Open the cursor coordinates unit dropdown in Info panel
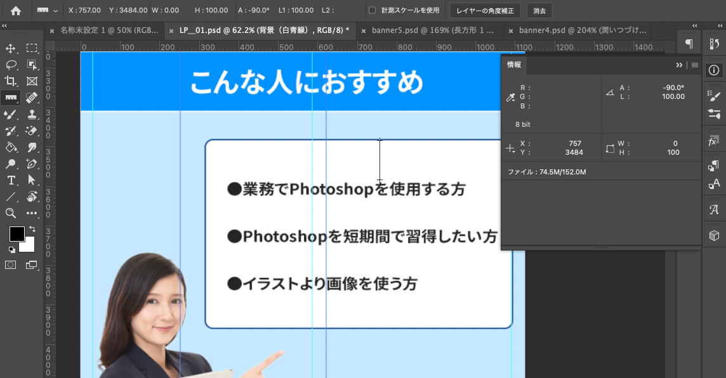Screen dimensions: 726x378 click(510, 148)
